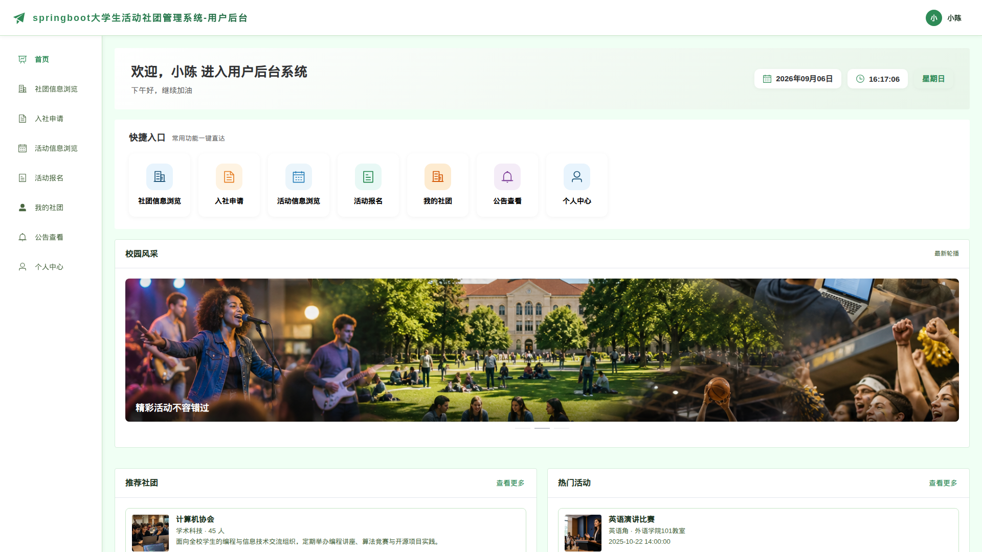982x552 pixels.
Task: Click the 公告查看 sidebar bell icon
Action: (23, 237)
